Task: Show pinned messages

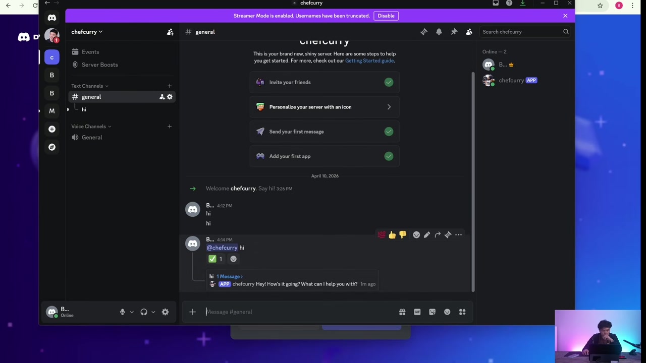Action: (x=454, y=32)
